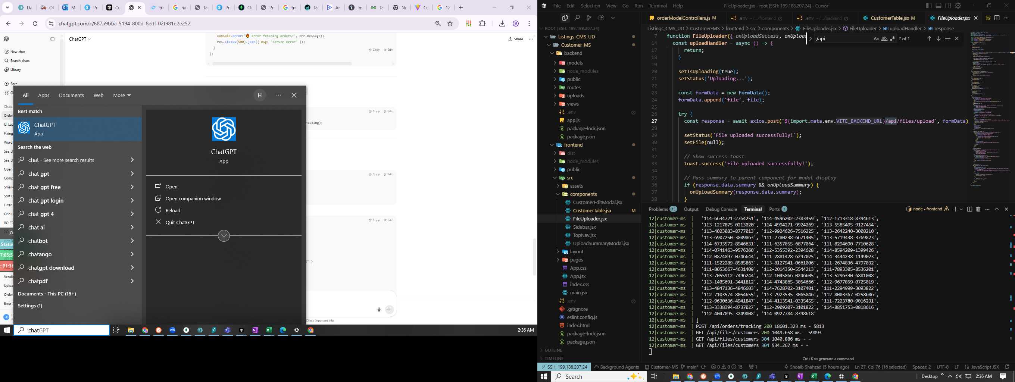
Task: Click SSH: 199.188.207.24 remote status indicator
Action: pyautogui.click(x=564, y=367)
